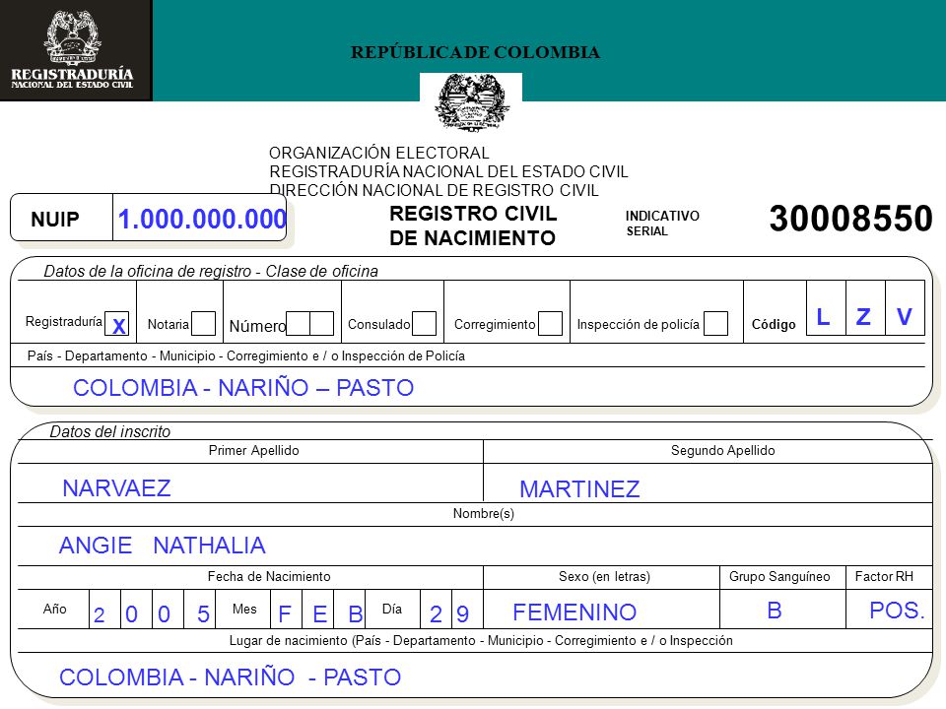Click the Primer Apellido value NARVAEZ
The width and height of the screenshot is (946, 709).
coord(116,488)
